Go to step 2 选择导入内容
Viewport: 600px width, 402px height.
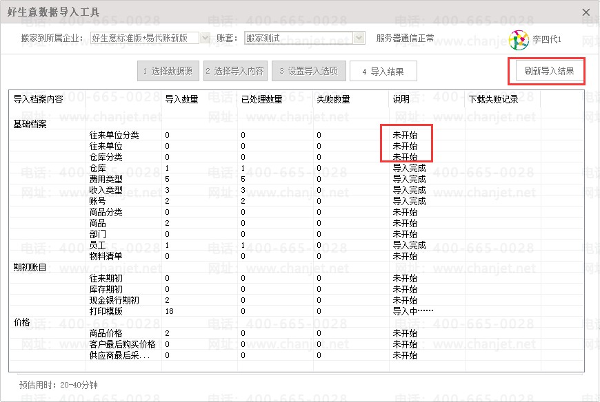(x=235, y=71)
